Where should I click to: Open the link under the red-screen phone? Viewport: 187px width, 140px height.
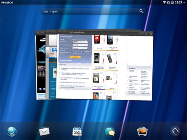(x=100, y=49)
